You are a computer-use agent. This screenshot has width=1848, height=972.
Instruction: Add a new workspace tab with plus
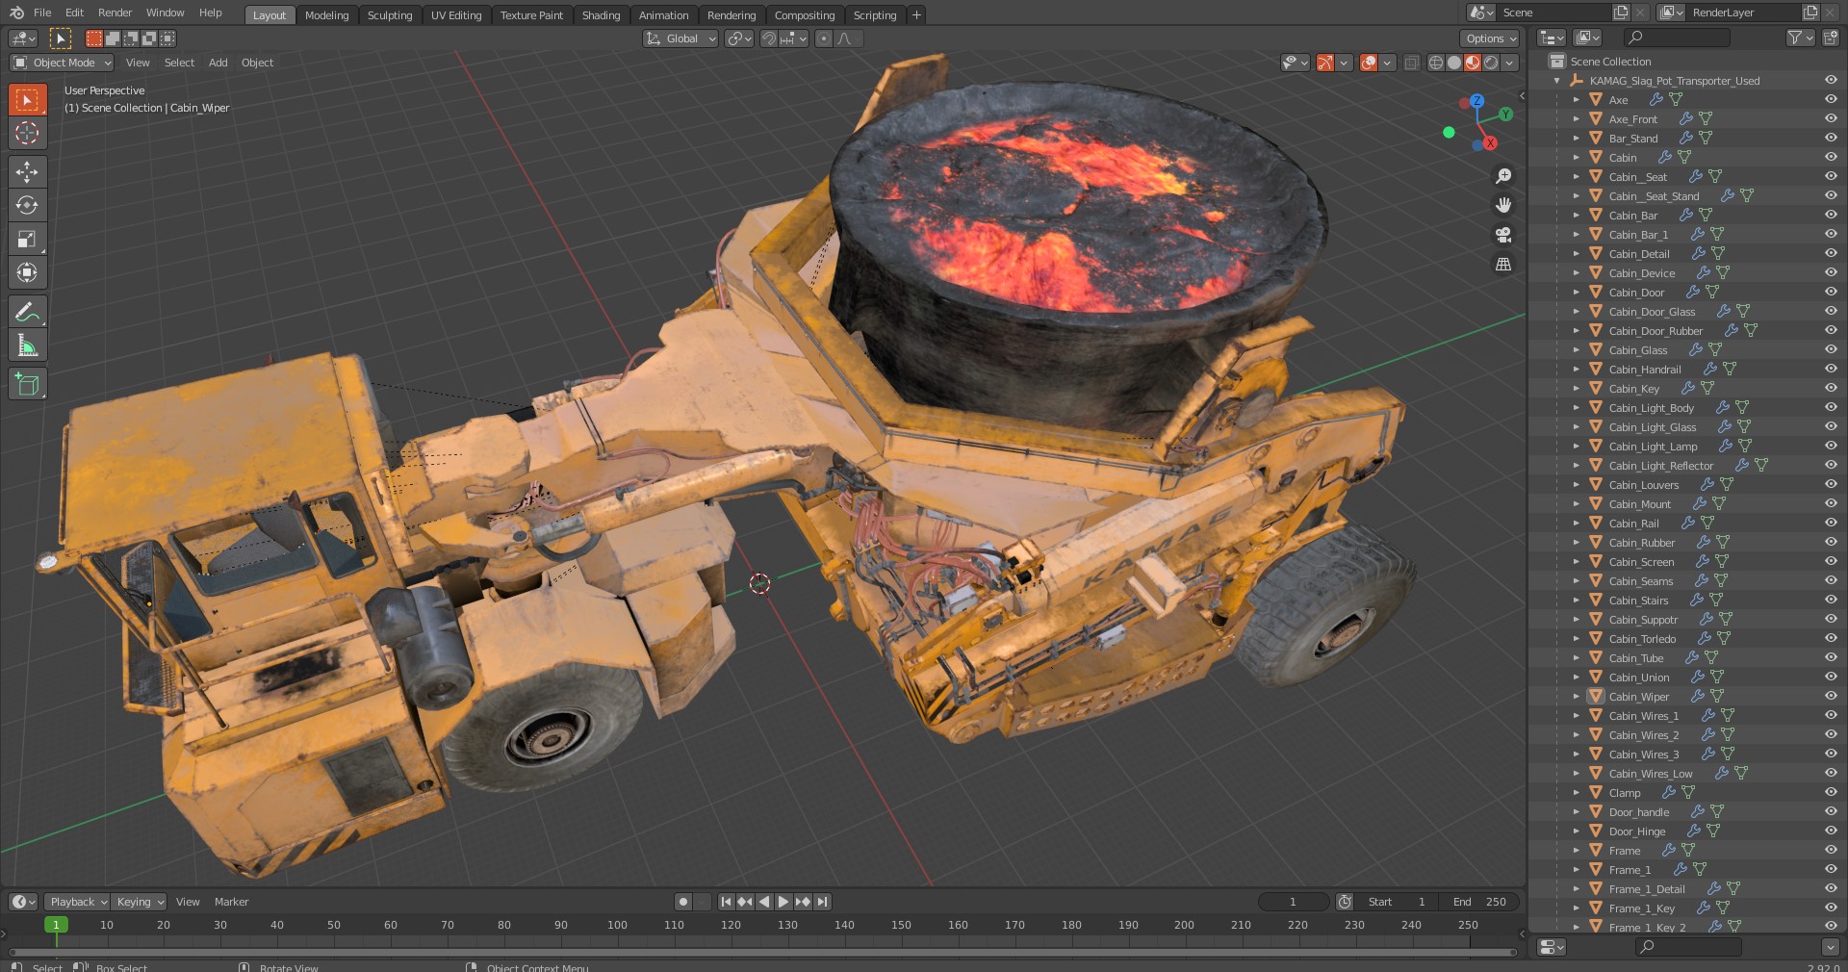click(x=916, y=15)
